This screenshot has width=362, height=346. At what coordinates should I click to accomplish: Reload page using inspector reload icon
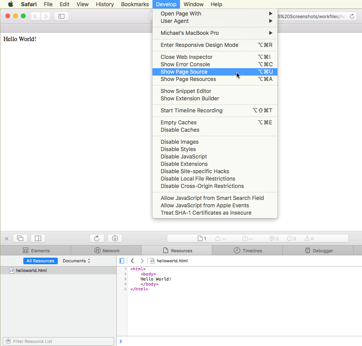(x=97, y=238)
